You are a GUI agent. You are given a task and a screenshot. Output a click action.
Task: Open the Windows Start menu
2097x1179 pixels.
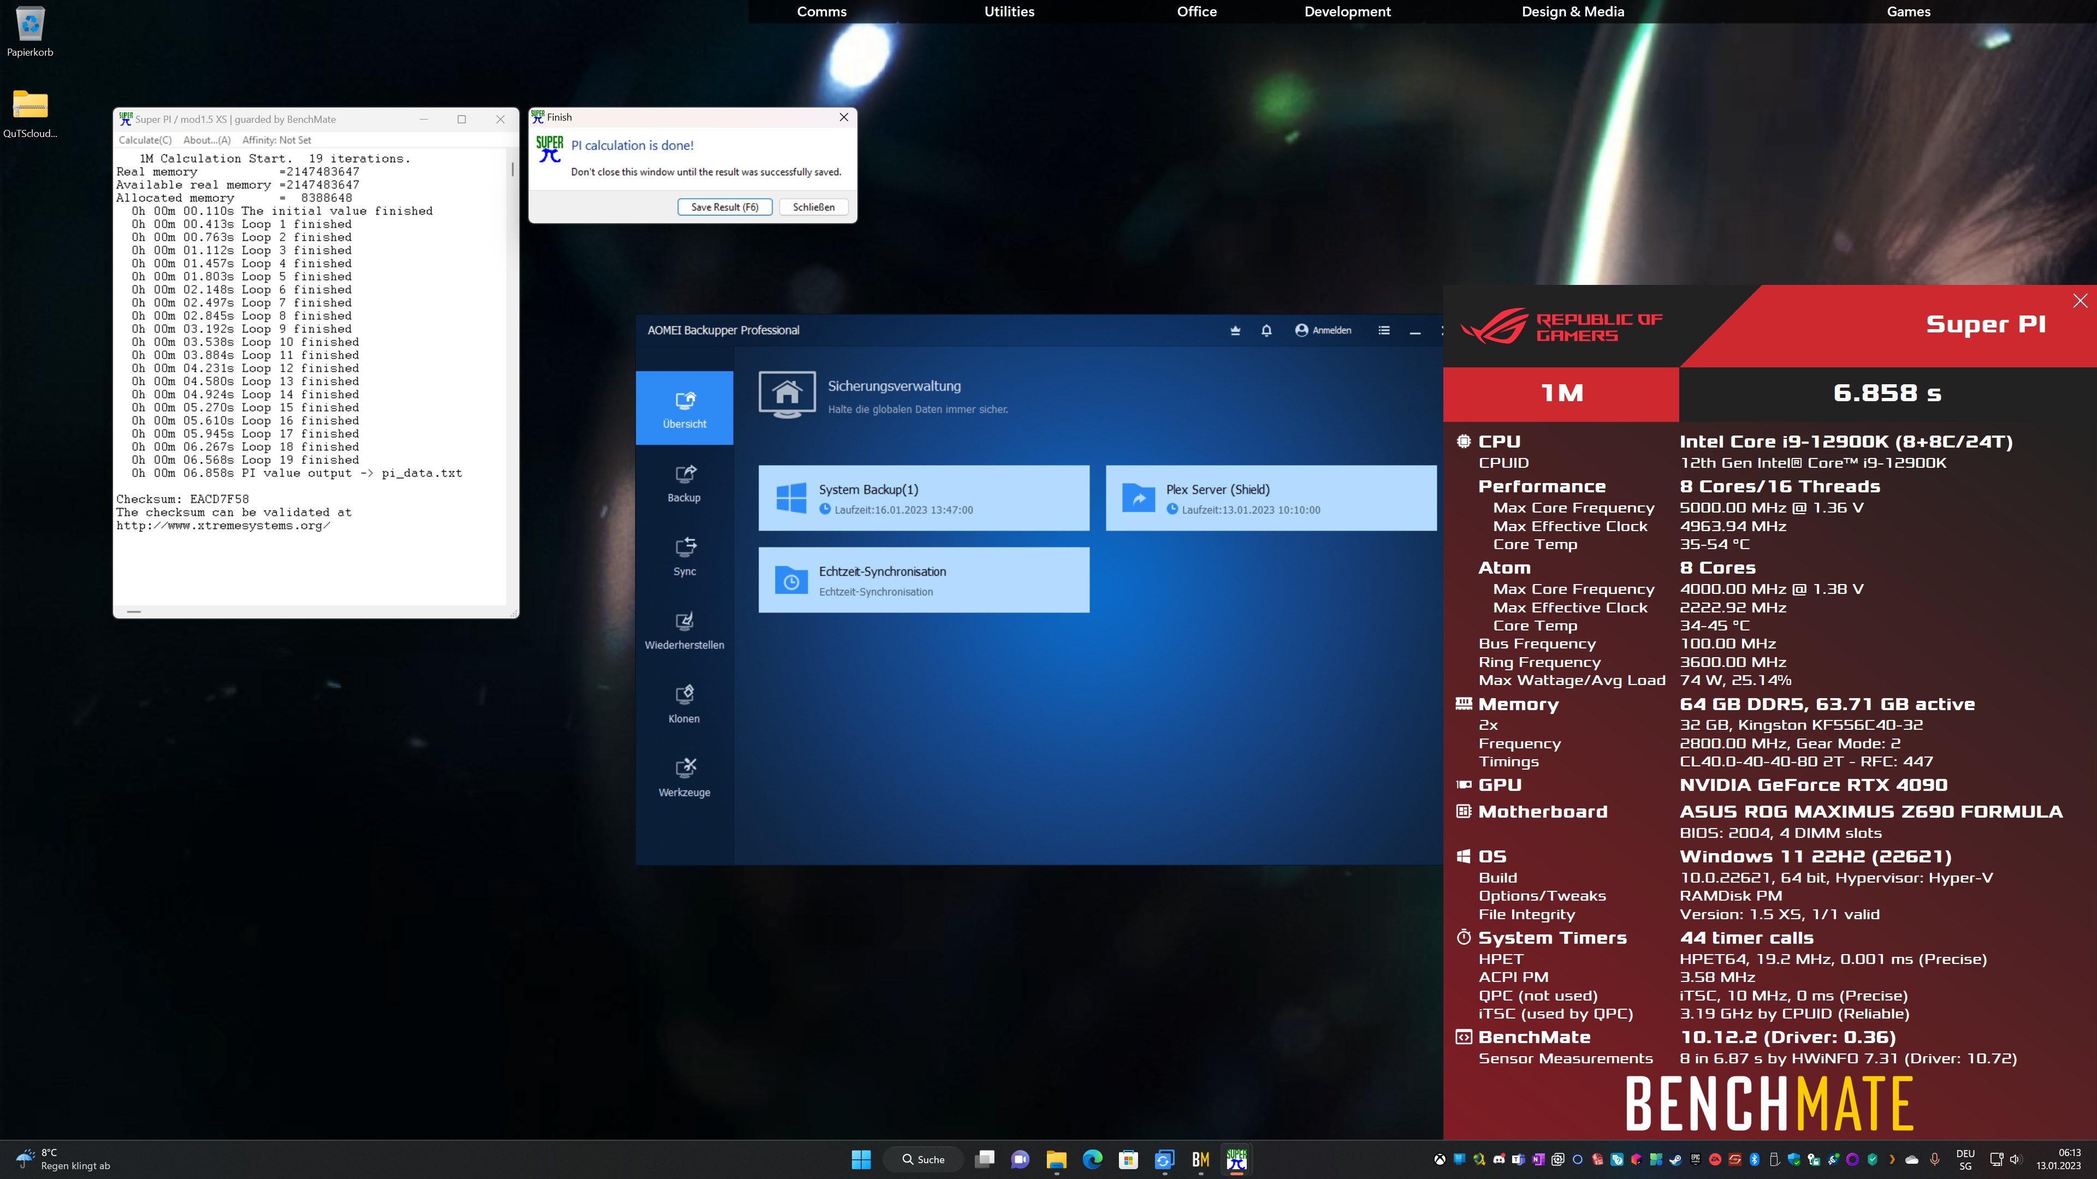(x=861, y=1159)
